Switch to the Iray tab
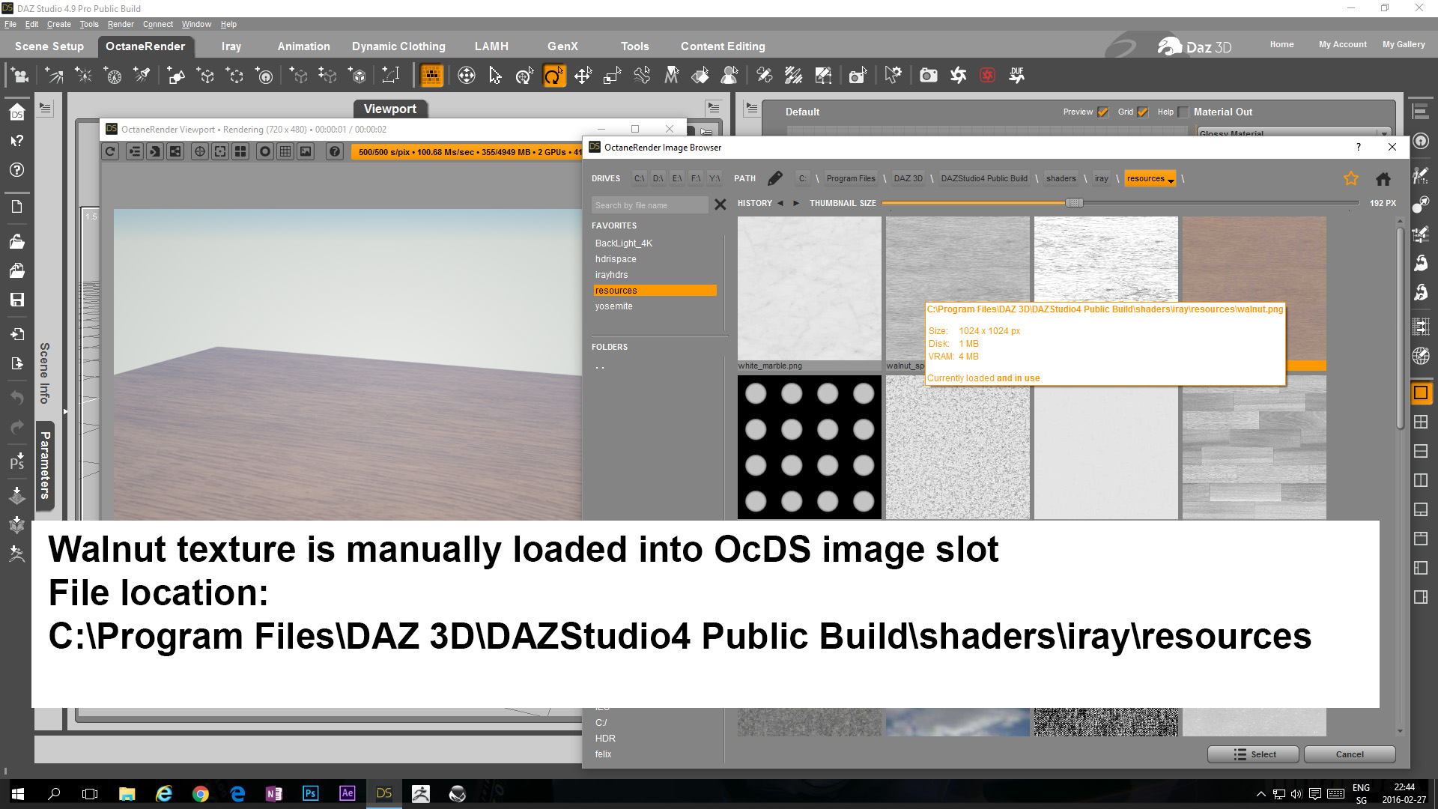This screenshot has width=1438, height=809. (x=231, y=46)
